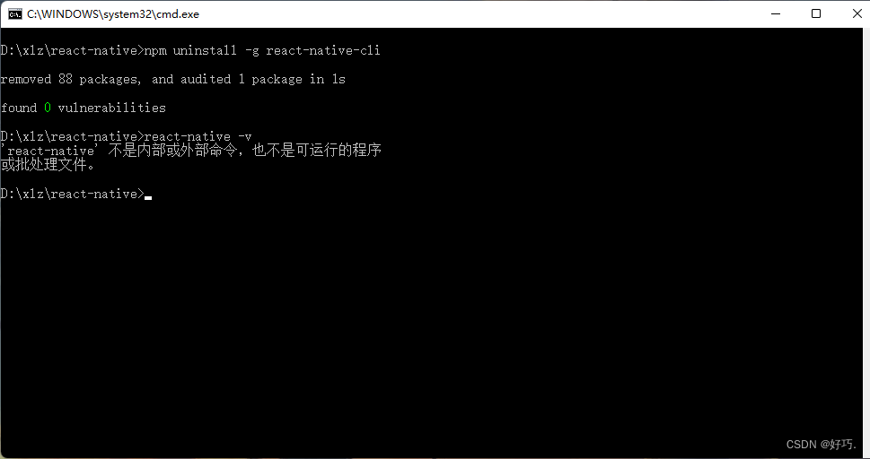Click the 或批处理文件 line
The image size is (870, 459).
[44, 165]
